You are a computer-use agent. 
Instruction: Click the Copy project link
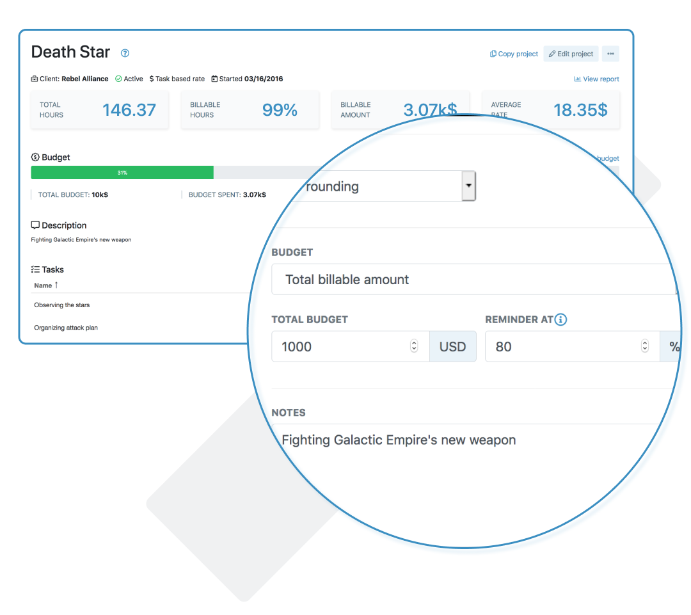514,54
